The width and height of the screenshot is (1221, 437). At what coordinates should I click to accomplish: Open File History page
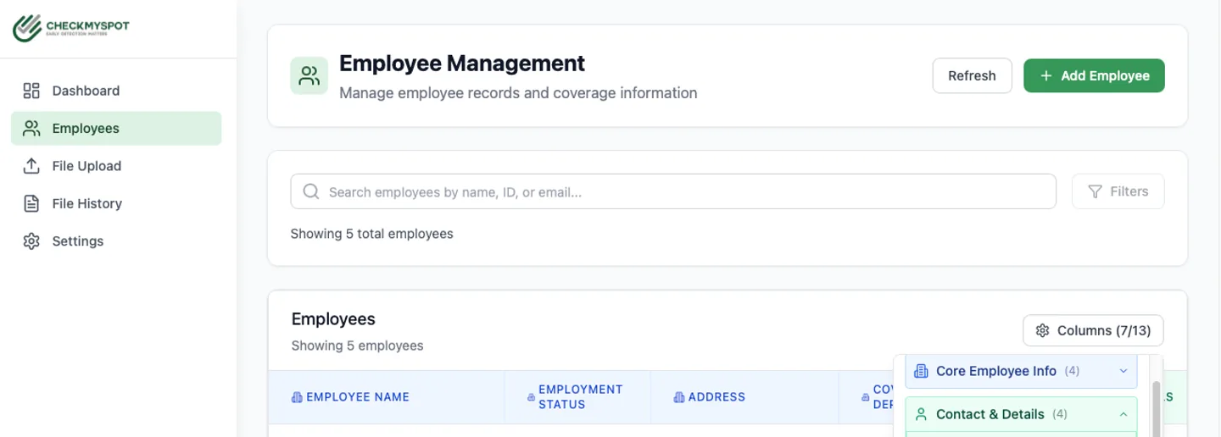116,203
